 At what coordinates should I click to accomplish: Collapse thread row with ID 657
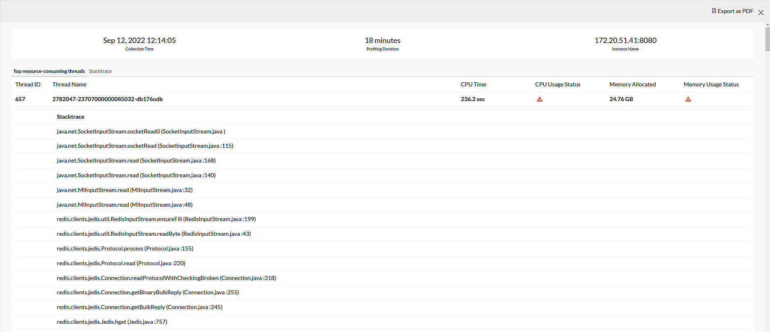click(20, 99)
